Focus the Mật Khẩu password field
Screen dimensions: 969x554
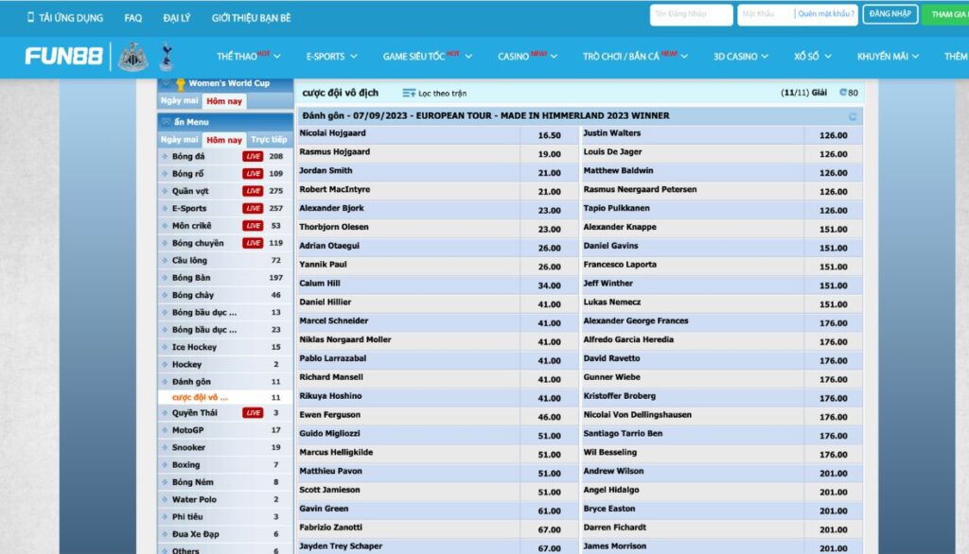point(766,14)
